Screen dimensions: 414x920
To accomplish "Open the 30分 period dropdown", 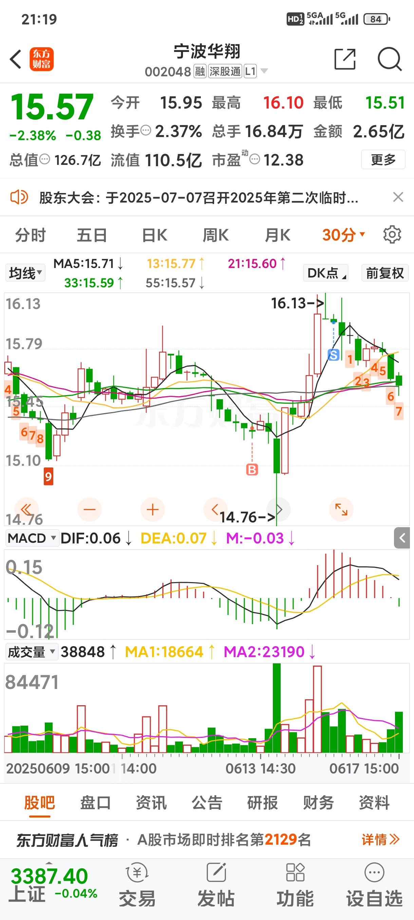I will pos(344,235).
